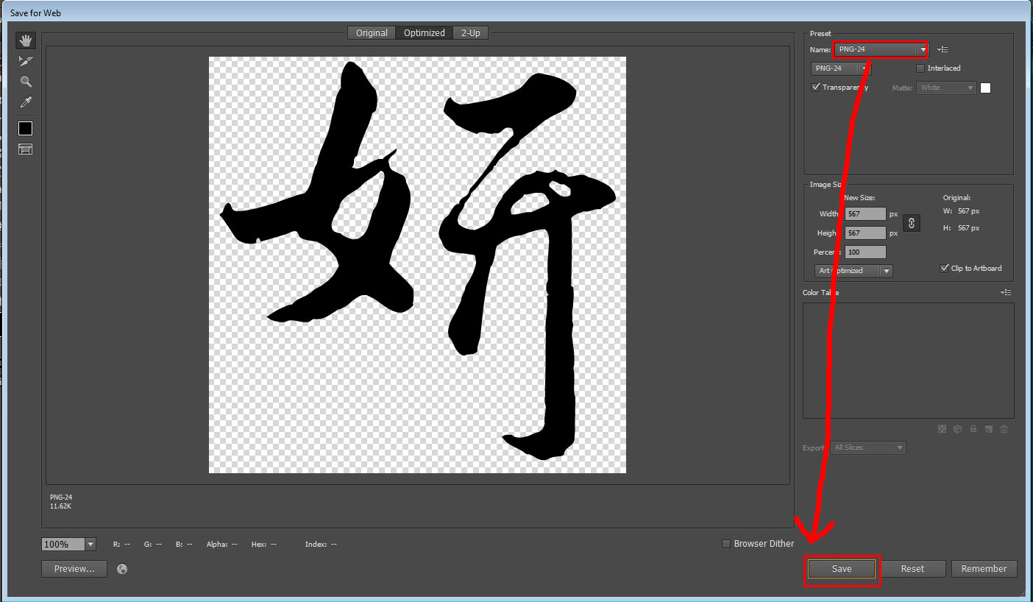Select the Hand tool
Image resolution: width=1033 pixels, height=602 pixels.
(26, 40)
